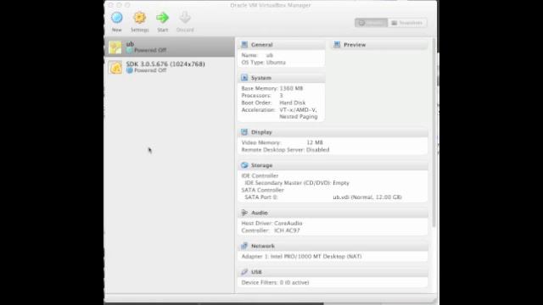Screen dimensions: 543x305
Task: Open the Display section header link
Action: point(261,132)
